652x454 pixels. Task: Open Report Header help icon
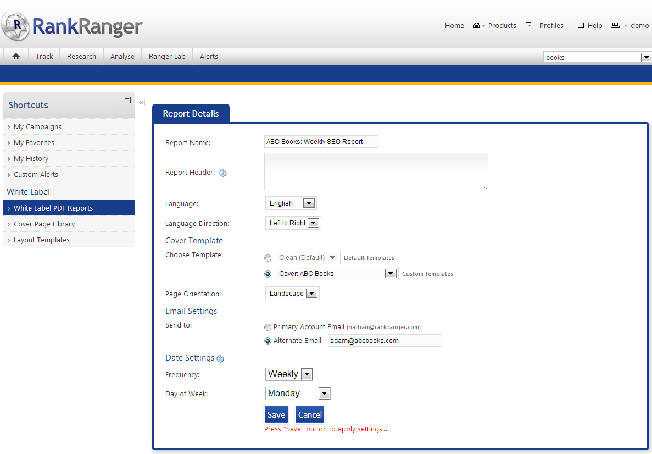pyautogui.click(x=223, y=173)
